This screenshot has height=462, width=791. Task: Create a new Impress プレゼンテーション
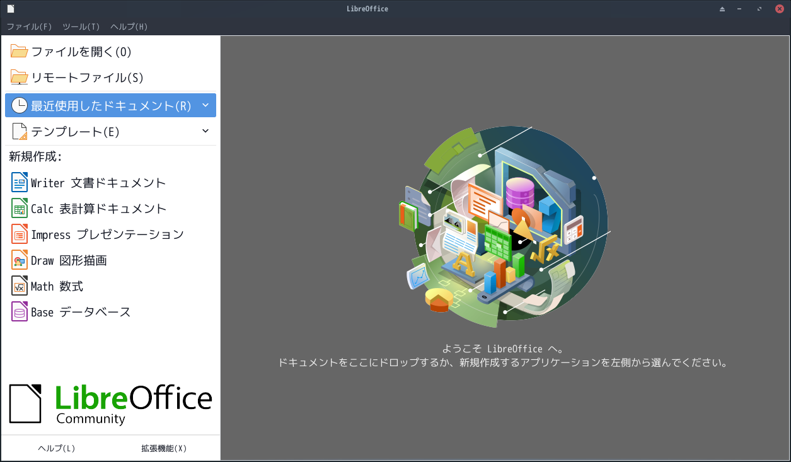[x=110, y=234]
